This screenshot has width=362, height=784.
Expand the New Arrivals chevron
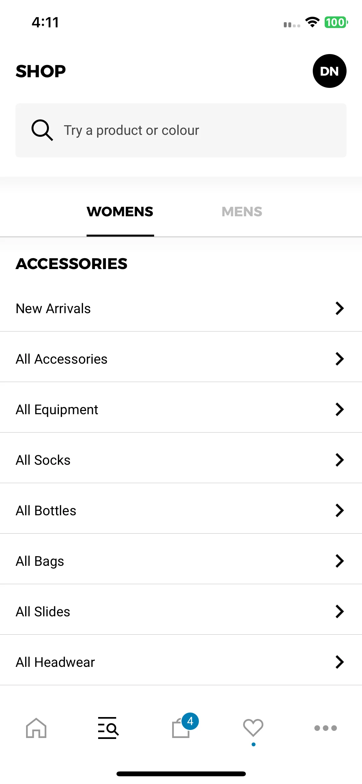tap(339, 308)
